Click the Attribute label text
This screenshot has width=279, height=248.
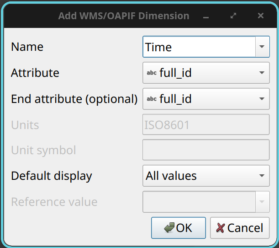35,73
